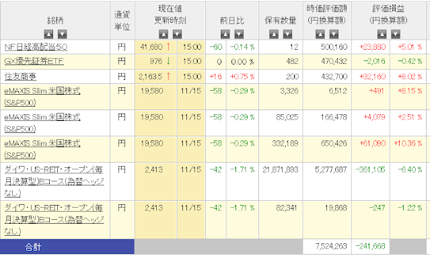Click the +0.75 % daily change

(x=242, y=77)
